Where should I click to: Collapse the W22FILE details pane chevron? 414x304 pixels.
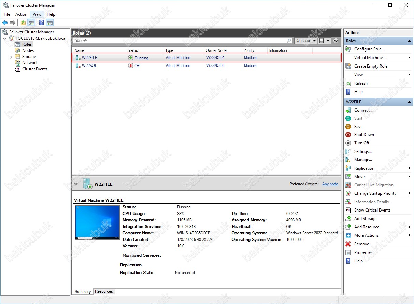point(76,184)
